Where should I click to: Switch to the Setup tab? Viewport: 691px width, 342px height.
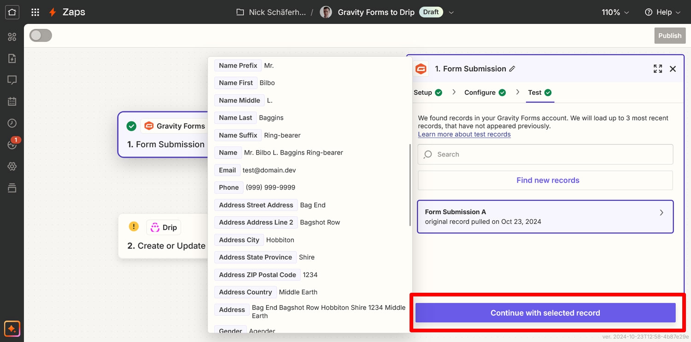(428, 93)
